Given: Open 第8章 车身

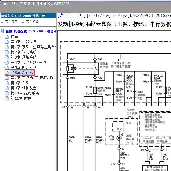Looking at the screenshot, I should 20,83.
